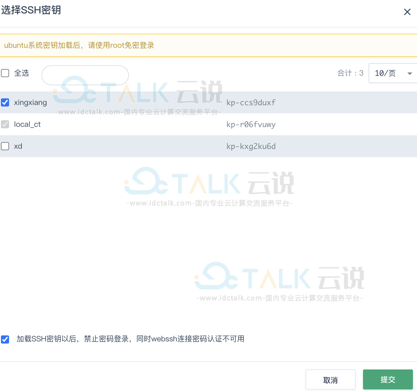Click the 选择SSH密钥 dialog title
This screenshot has height=391, width=417.
pos(31,10)
